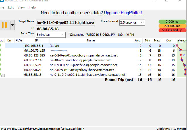Select the xe-5-2-0-sur01.woodbury hop name
This screenshot has width=187, height=130.
coord(84,55)
